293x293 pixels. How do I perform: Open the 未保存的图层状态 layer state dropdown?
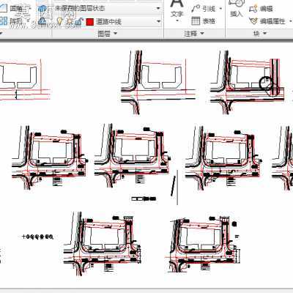108,8
